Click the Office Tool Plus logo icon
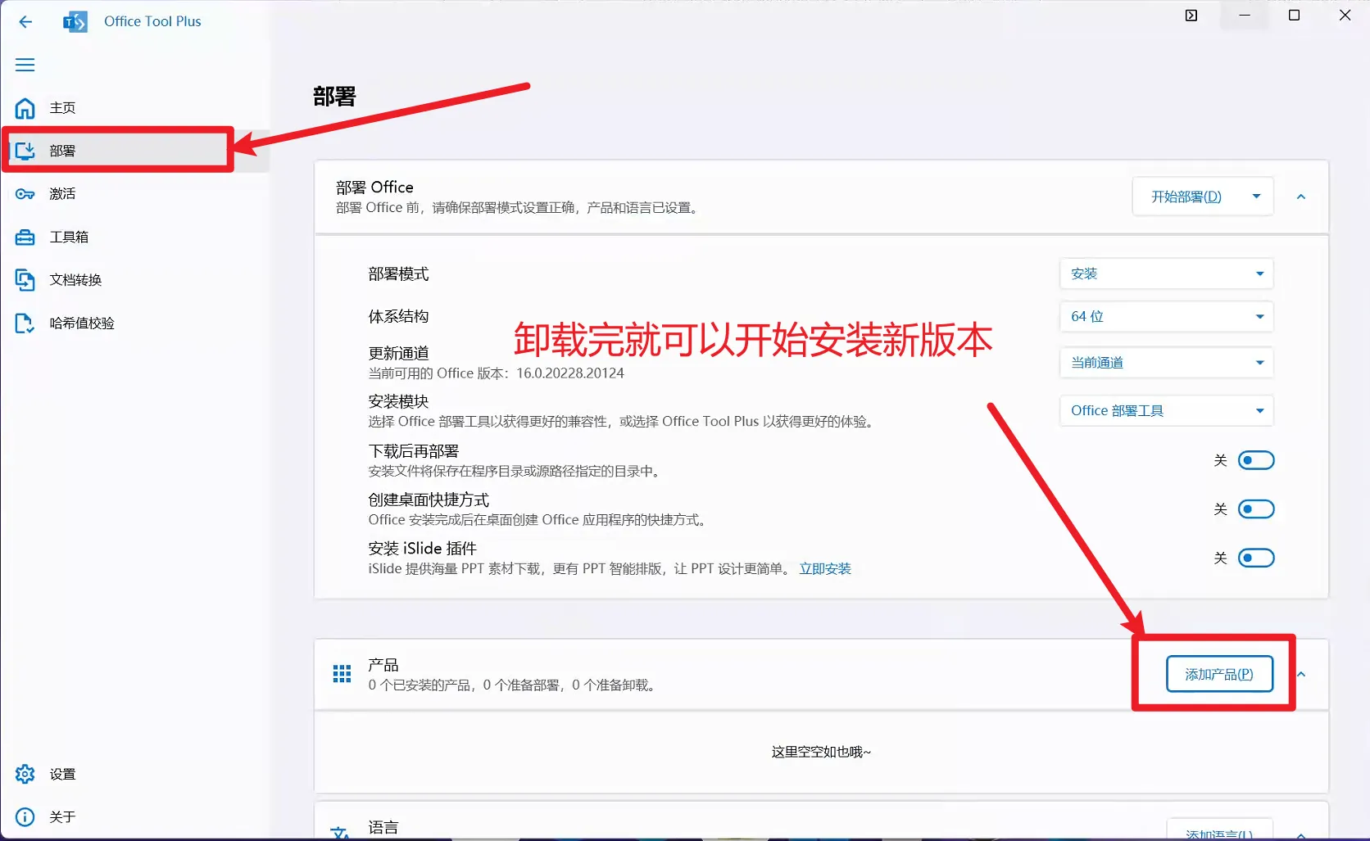 tap(75, 21)
